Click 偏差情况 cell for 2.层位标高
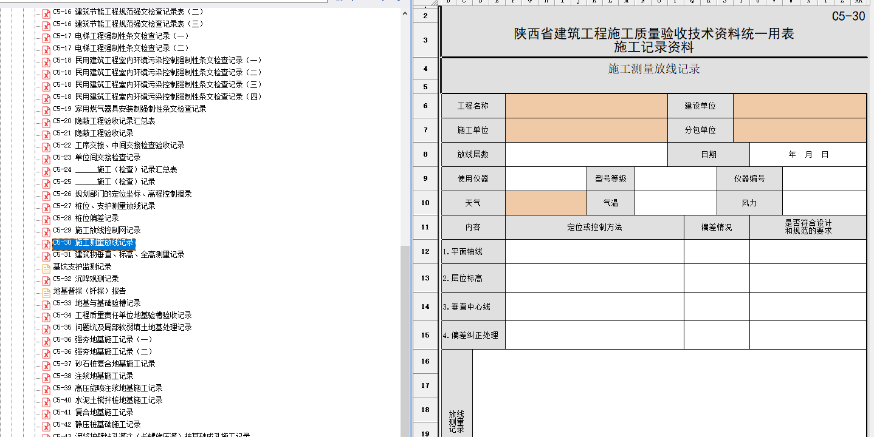This screenshot has width=874, height=437. click(717, 278)
